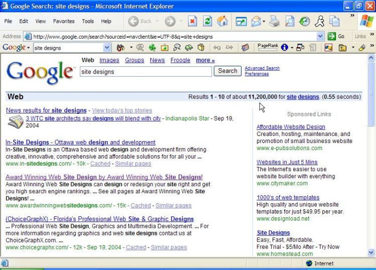Screen dimensions: 376x270
Task: Click the Google page search input field
Action: pos(146,72)
